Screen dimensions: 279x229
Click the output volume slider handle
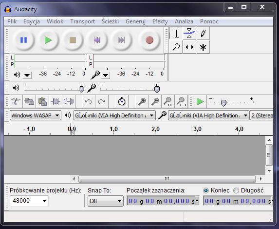pos(81,89)
